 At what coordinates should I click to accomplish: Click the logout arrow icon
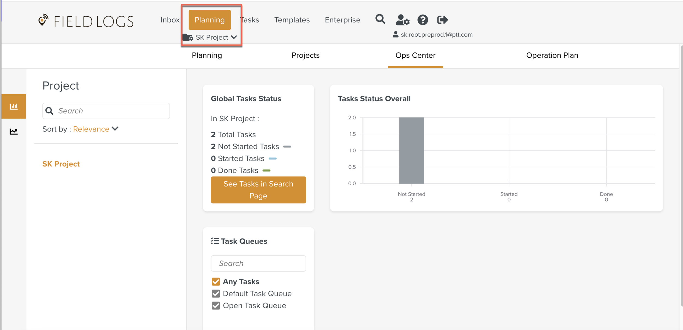(442, 20)
